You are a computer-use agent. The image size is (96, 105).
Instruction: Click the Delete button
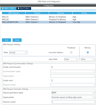(17, 40)
